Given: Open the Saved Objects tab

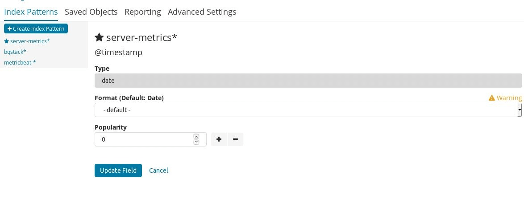Looking at the screenshot, I should [91, 12].
